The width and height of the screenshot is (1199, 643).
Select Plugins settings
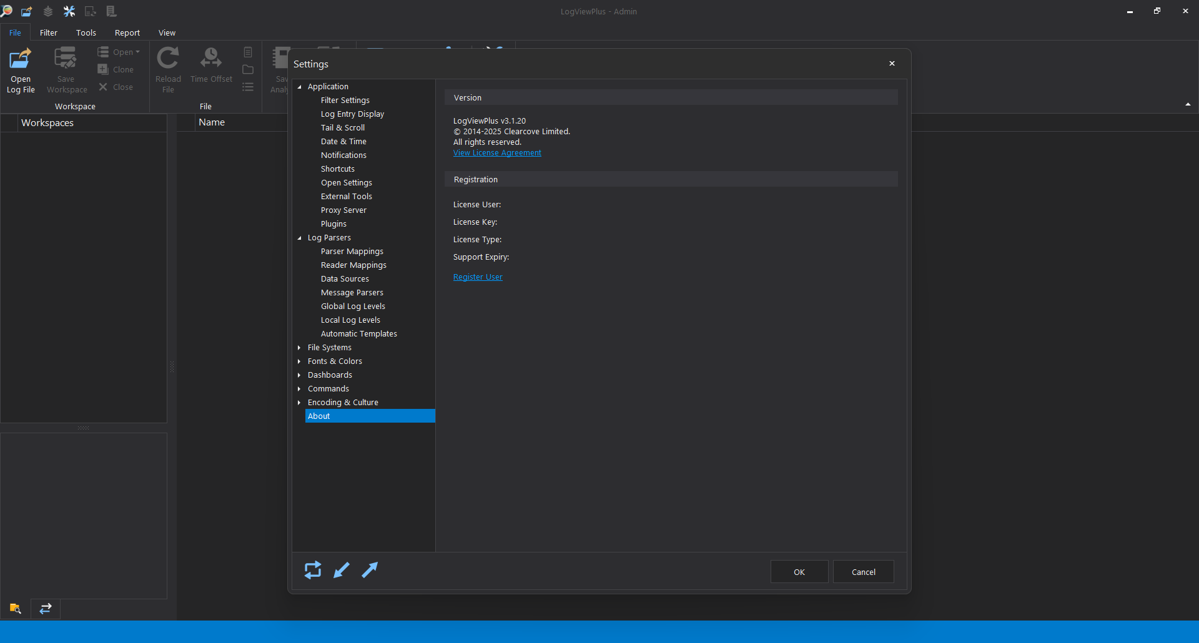coord(333,224)
